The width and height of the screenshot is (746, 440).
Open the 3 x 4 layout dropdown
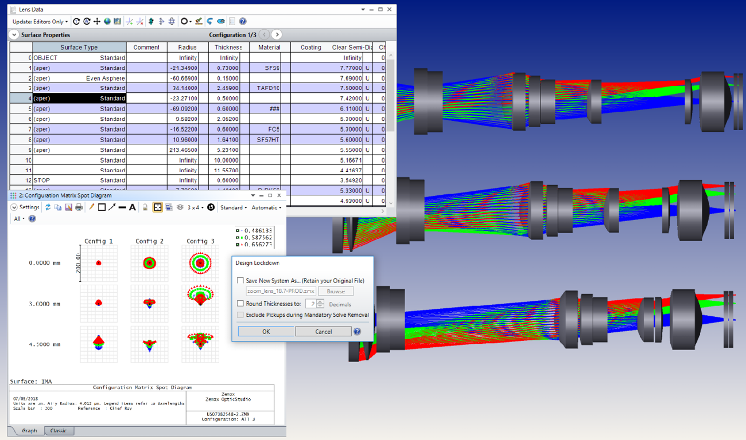[196, 207]
